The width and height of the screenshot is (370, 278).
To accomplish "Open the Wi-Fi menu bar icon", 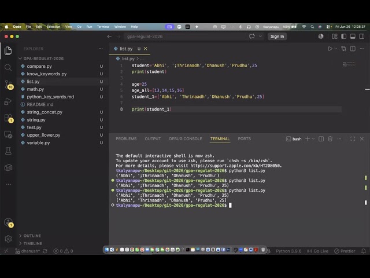I will tap(304, 27).
